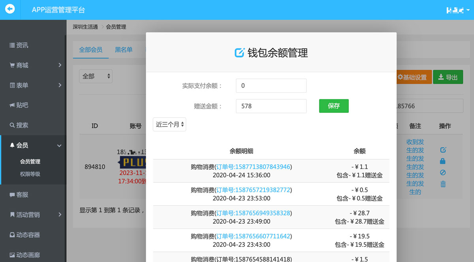Viewport: 474px width, 262px height.
Task: Expand the 表单 sidebar chevron
Action: (x=60, y=85)
